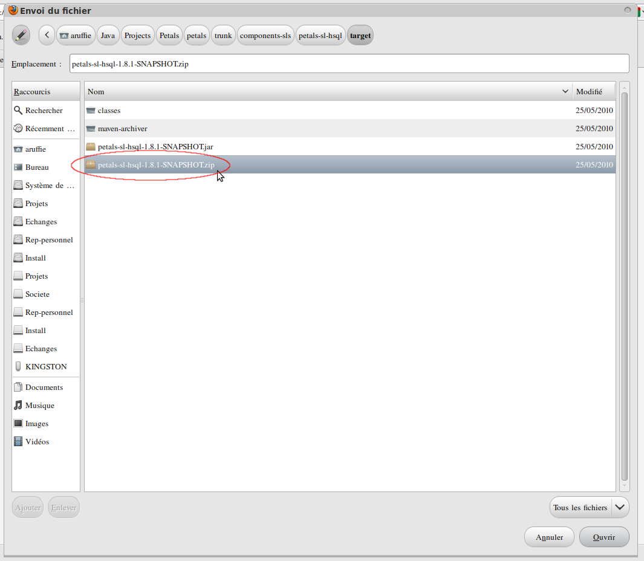
Task: Click the file list vertical scrollbar
Action: [x=625, y=284]
